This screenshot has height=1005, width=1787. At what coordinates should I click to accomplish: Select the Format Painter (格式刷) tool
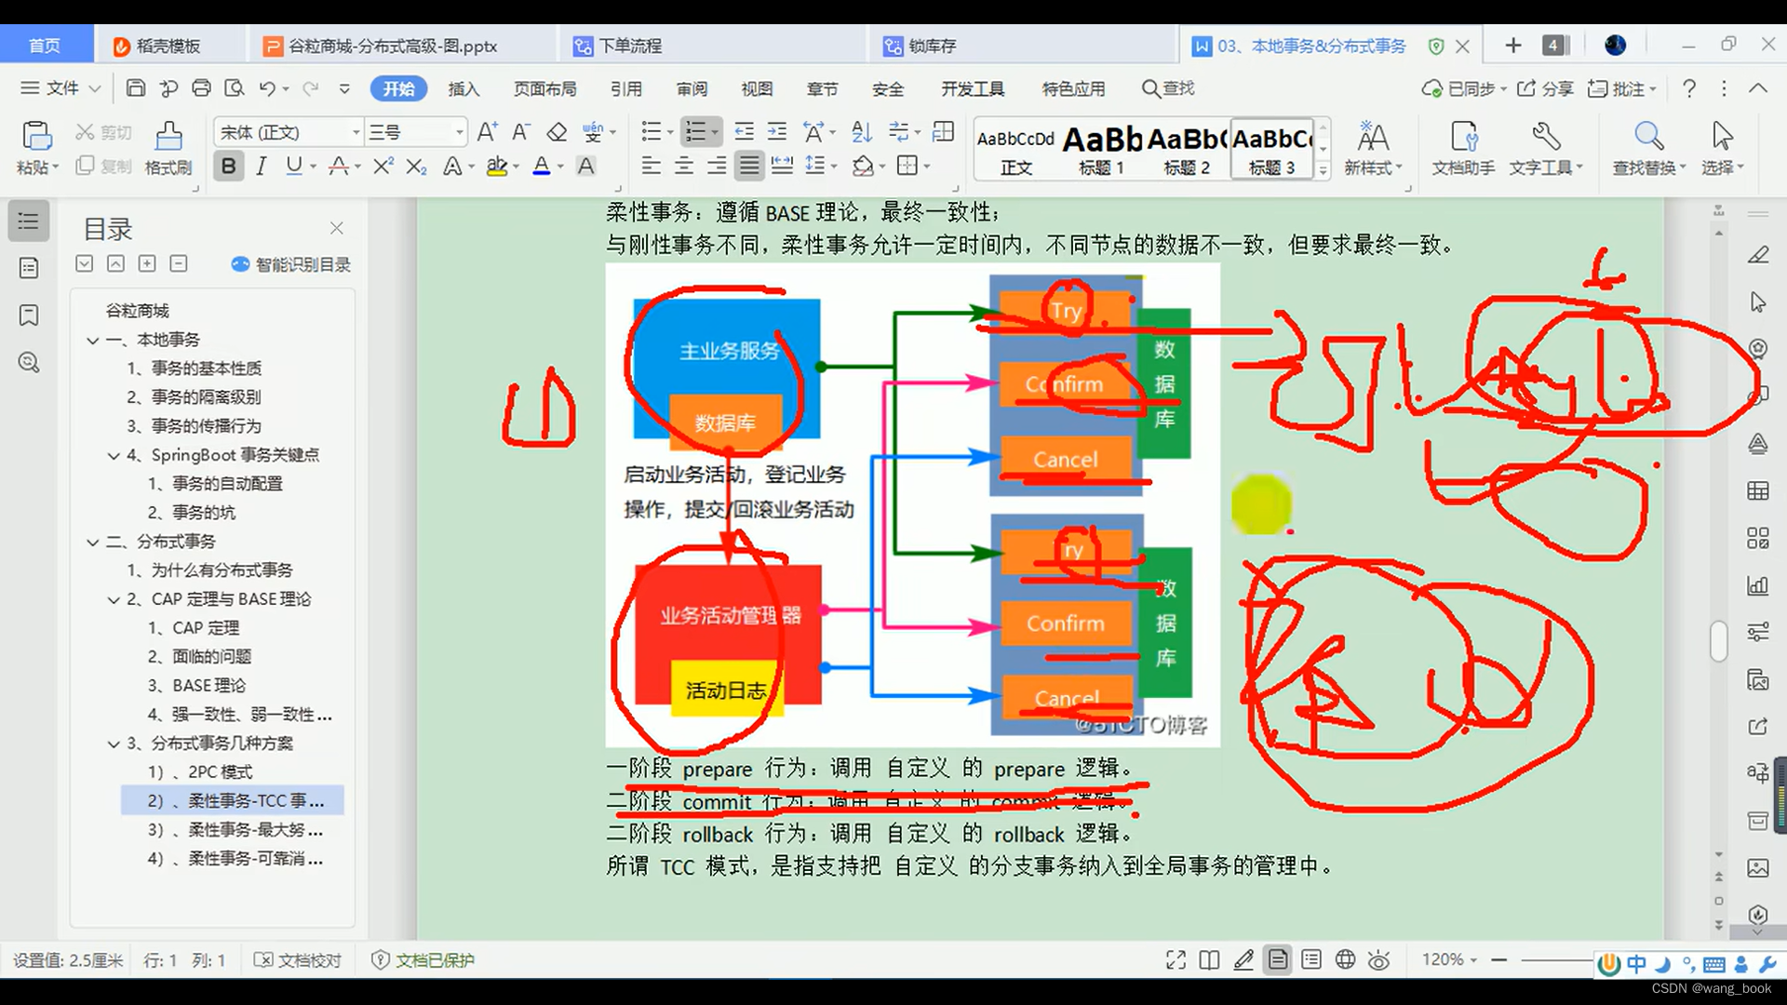[x=168, y=148]
